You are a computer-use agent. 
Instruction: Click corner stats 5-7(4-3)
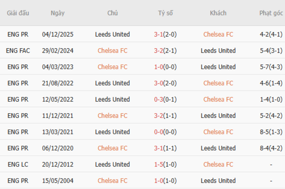pyautogui.click(x=271, y=67)
